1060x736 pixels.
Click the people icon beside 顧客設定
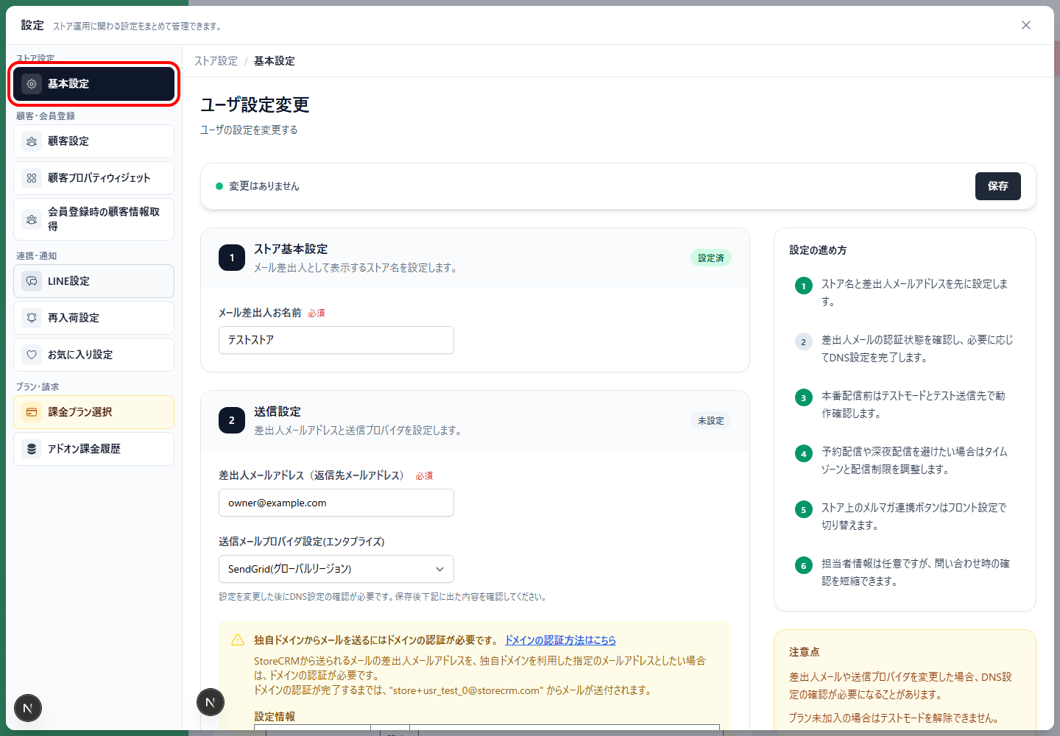32,141
